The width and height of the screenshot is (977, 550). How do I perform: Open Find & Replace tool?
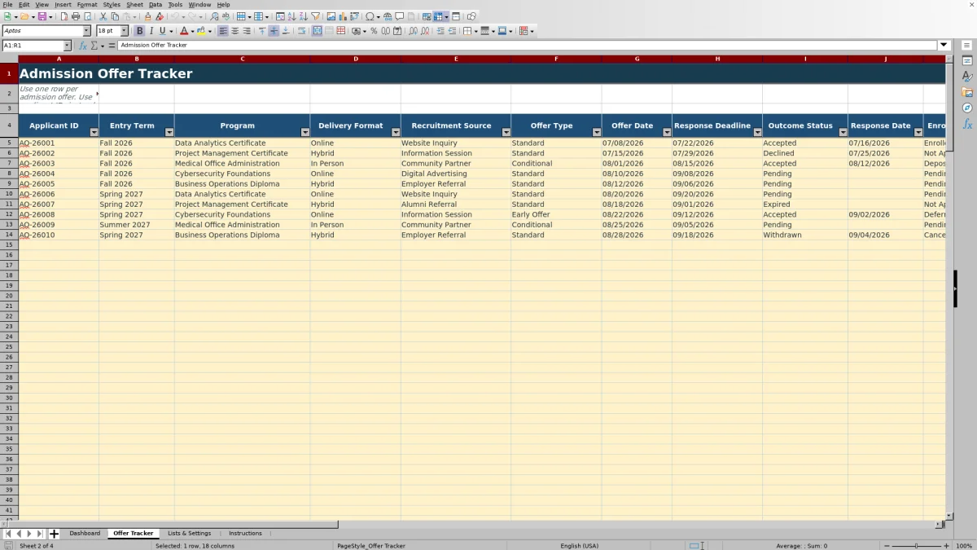214,16
